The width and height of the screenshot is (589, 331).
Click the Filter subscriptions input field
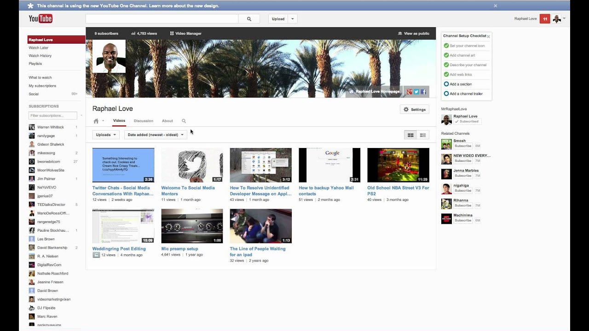coord(53,115)
